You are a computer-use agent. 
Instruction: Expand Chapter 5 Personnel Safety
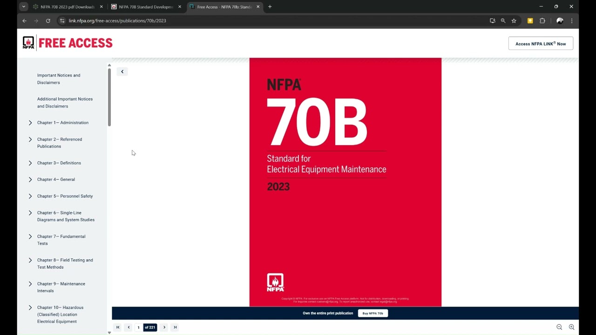(x=30, y=196)
